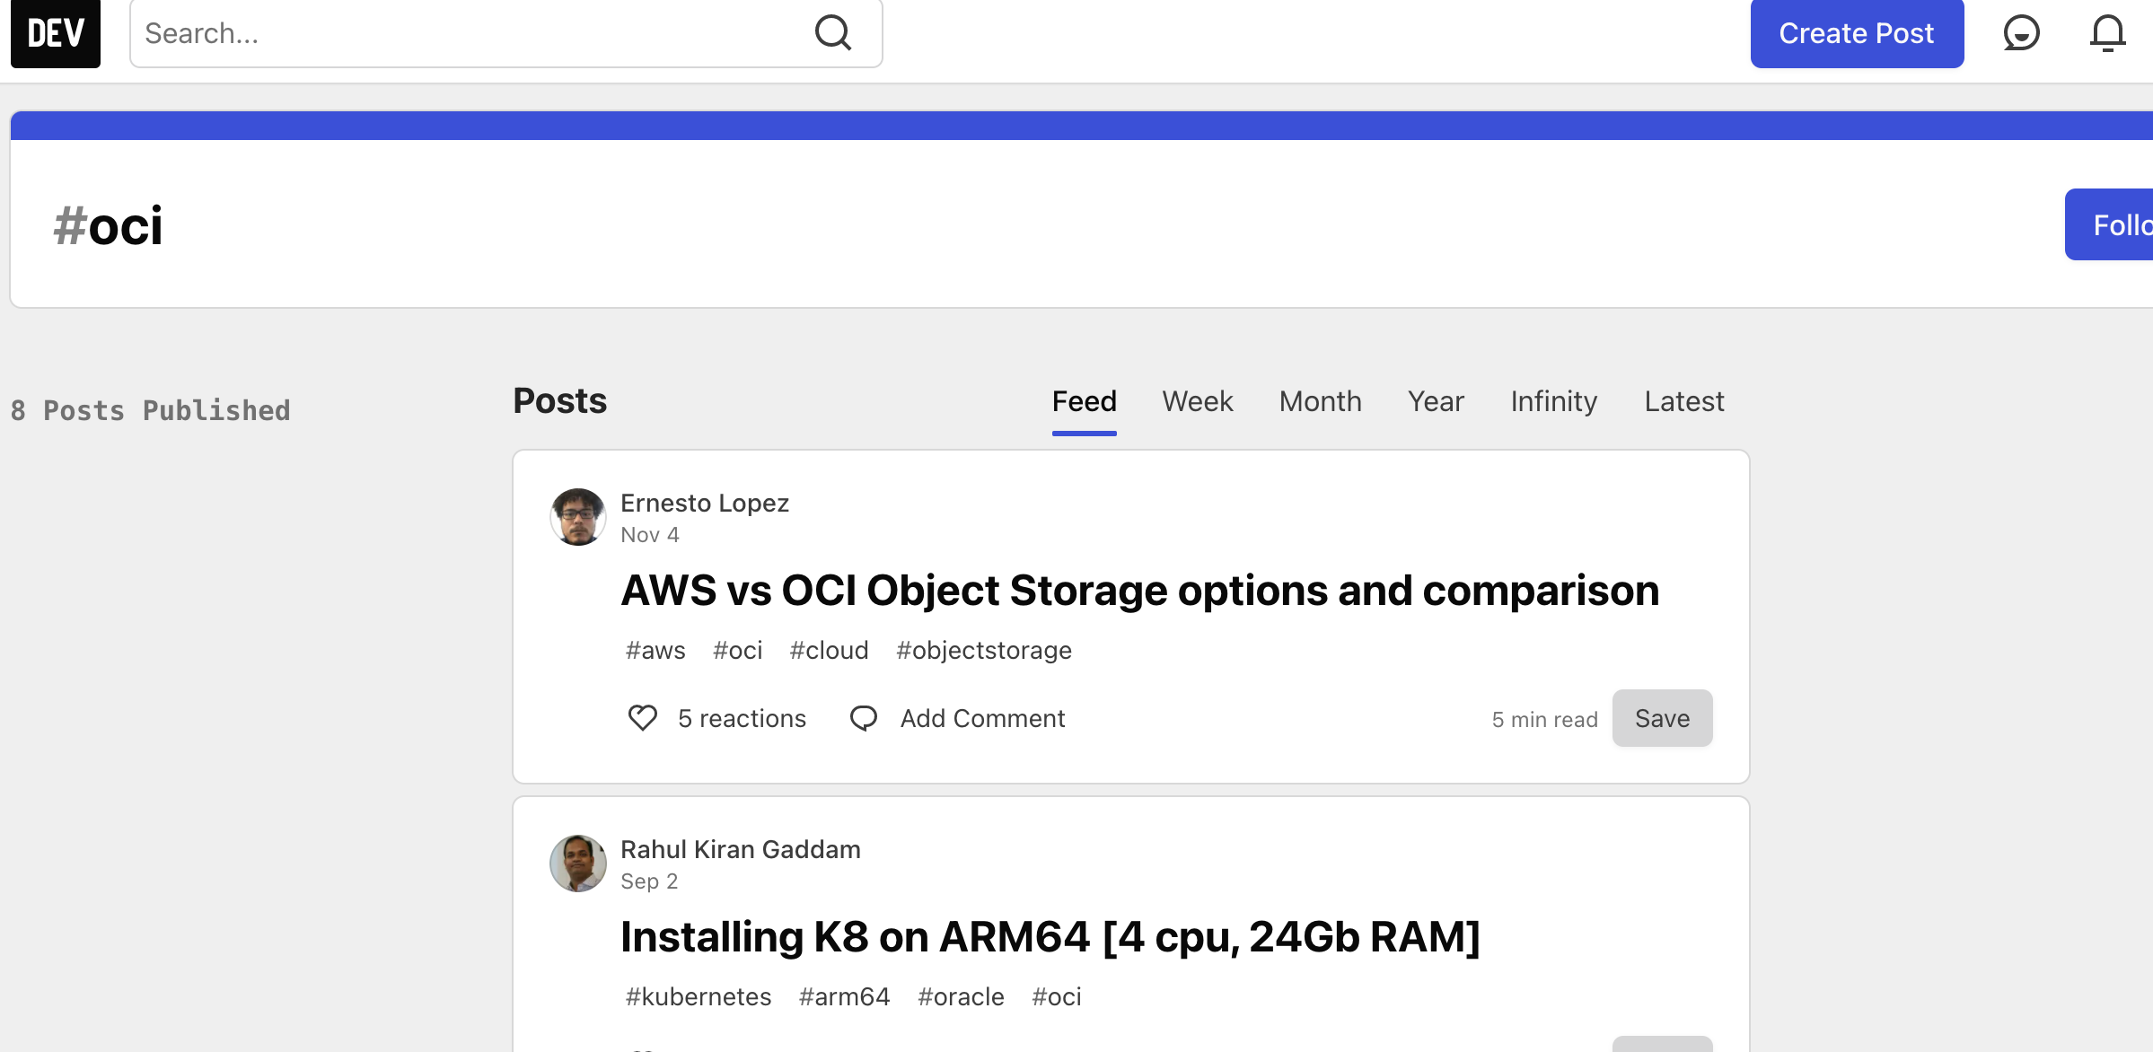The image size is (2153, 1052).
Task: Click the DEV Community home logo
Action: point(55,33)
